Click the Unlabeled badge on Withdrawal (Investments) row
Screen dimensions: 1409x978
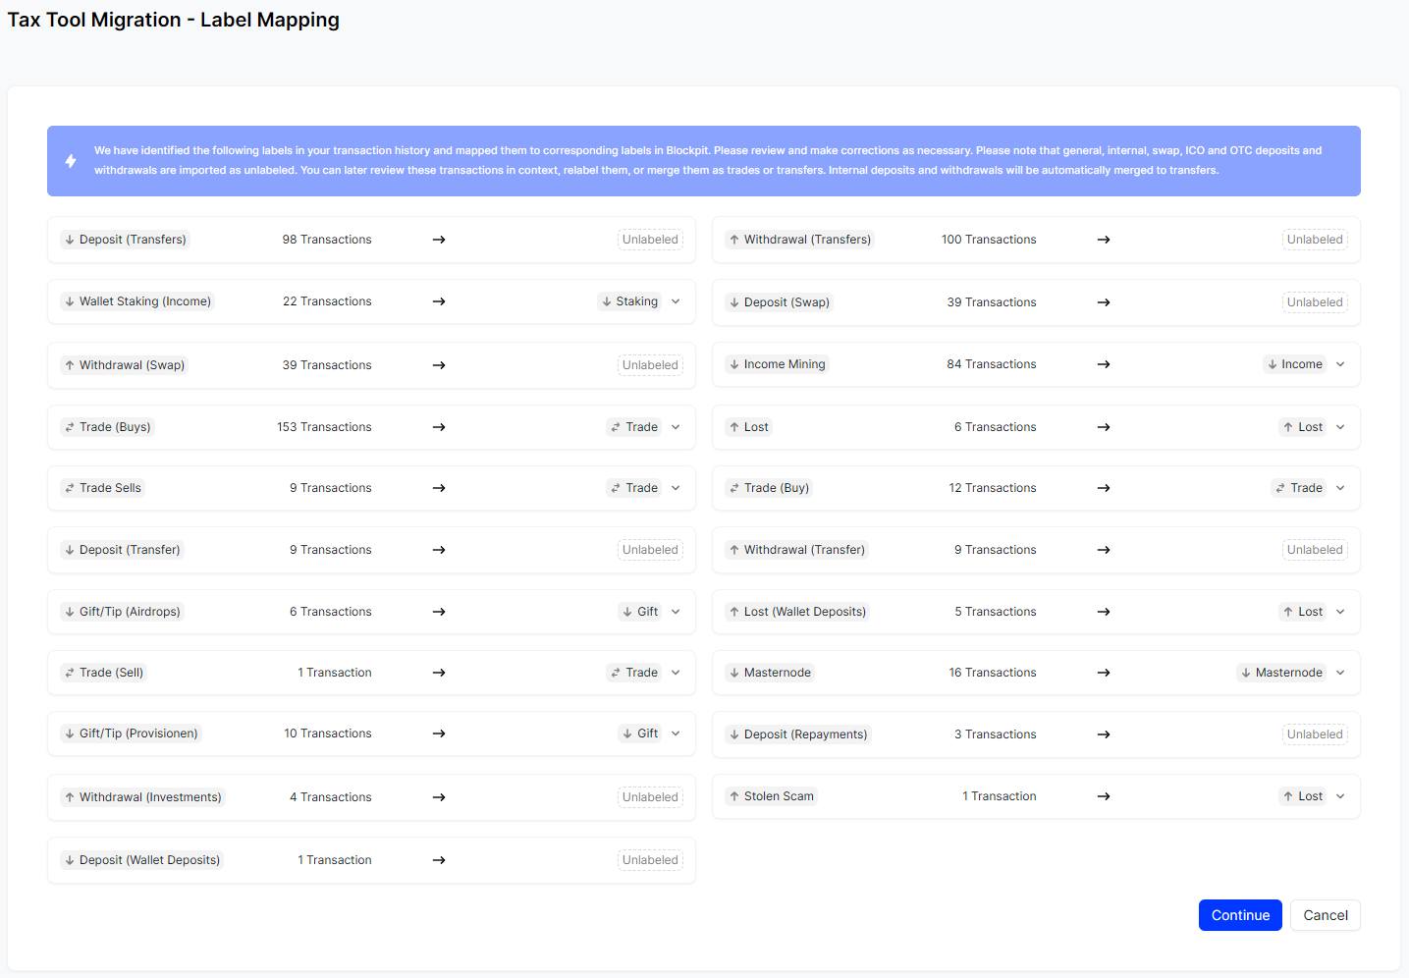pos(650,796)
